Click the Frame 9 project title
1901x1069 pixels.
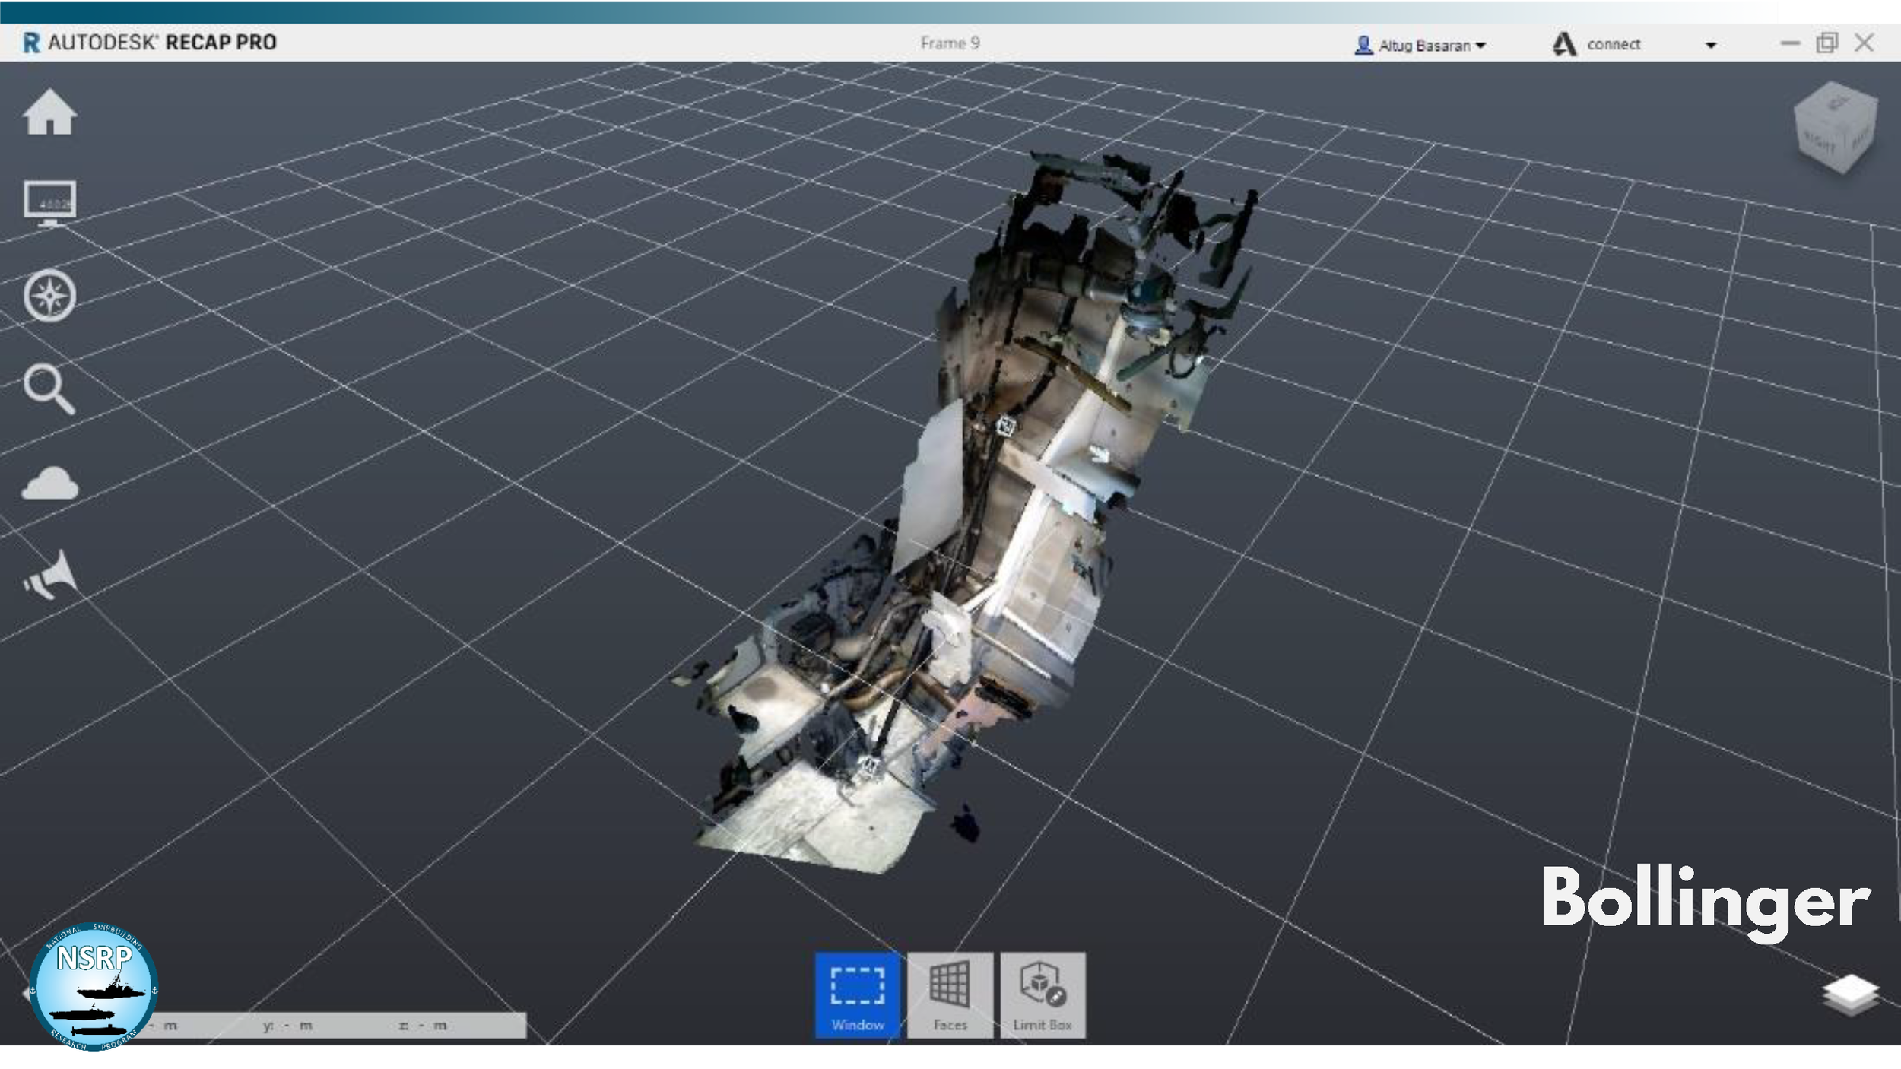click(950, 43)
